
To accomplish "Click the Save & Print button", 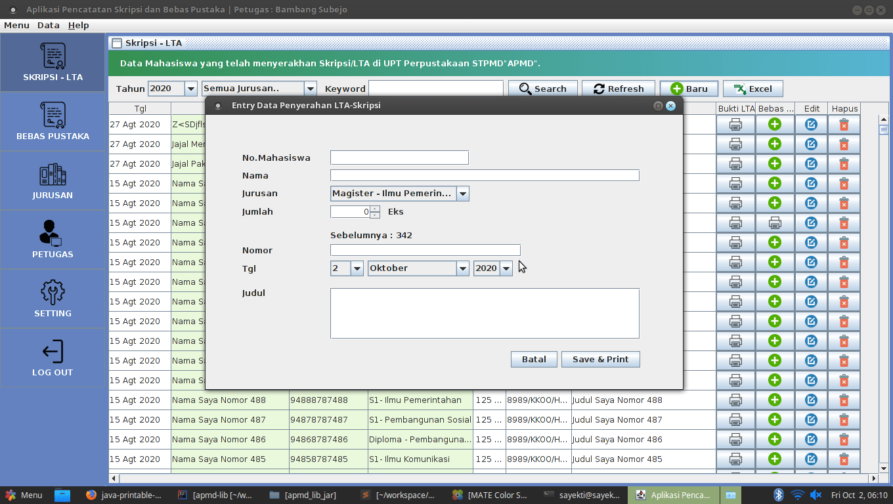I will [x=600, y=359].
